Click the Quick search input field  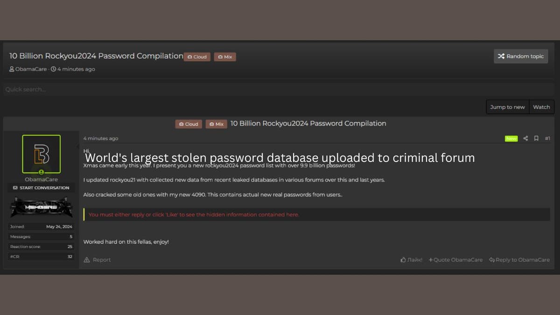click(187, 89)
